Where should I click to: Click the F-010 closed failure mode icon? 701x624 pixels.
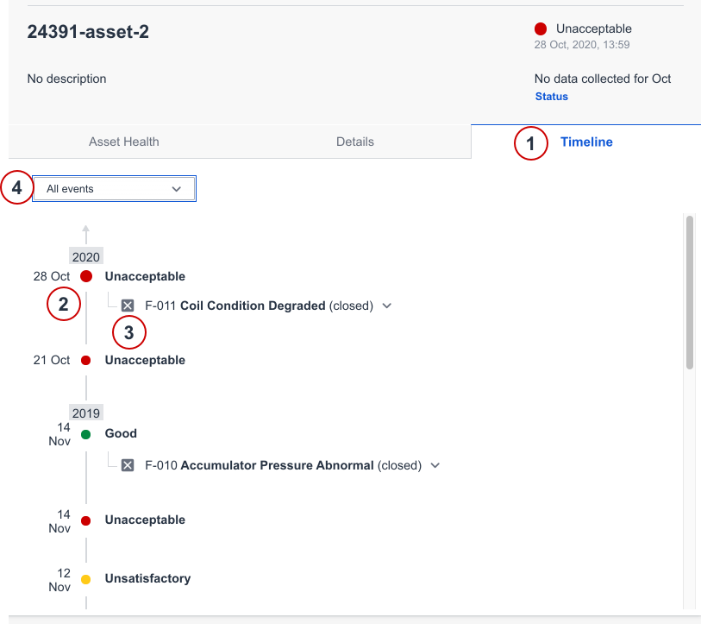128,465
